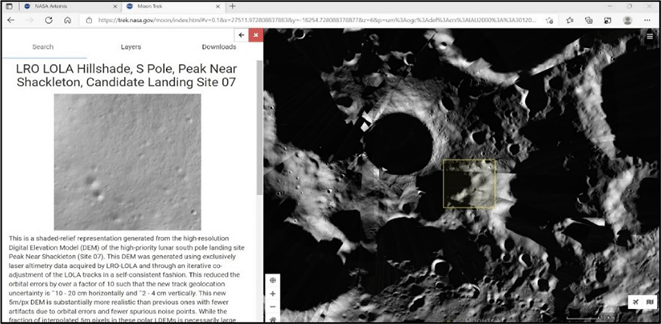Click the yellow Site 07 footprint box
This screenshot has width=661, height=324.
469,183
